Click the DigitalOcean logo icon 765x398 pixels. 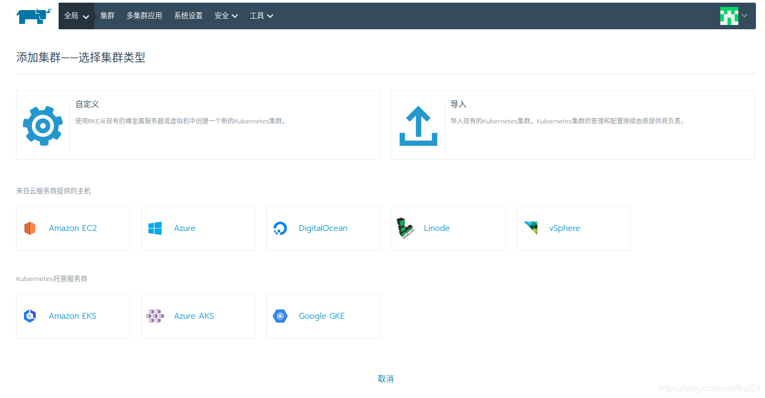coord(280,228)
